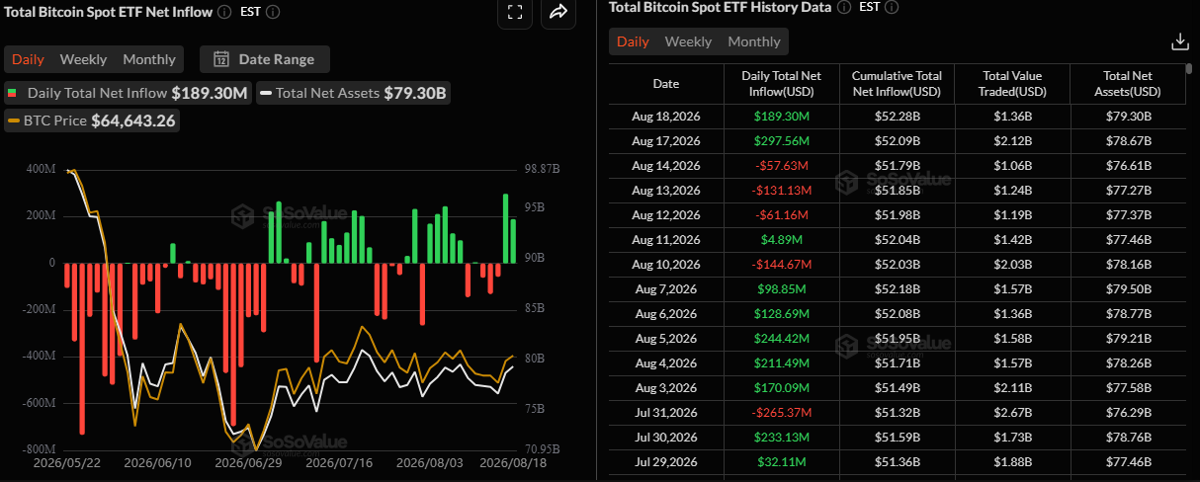Switch chart to Weekly view
1200x482 pixels.
(x=83, y=59)
